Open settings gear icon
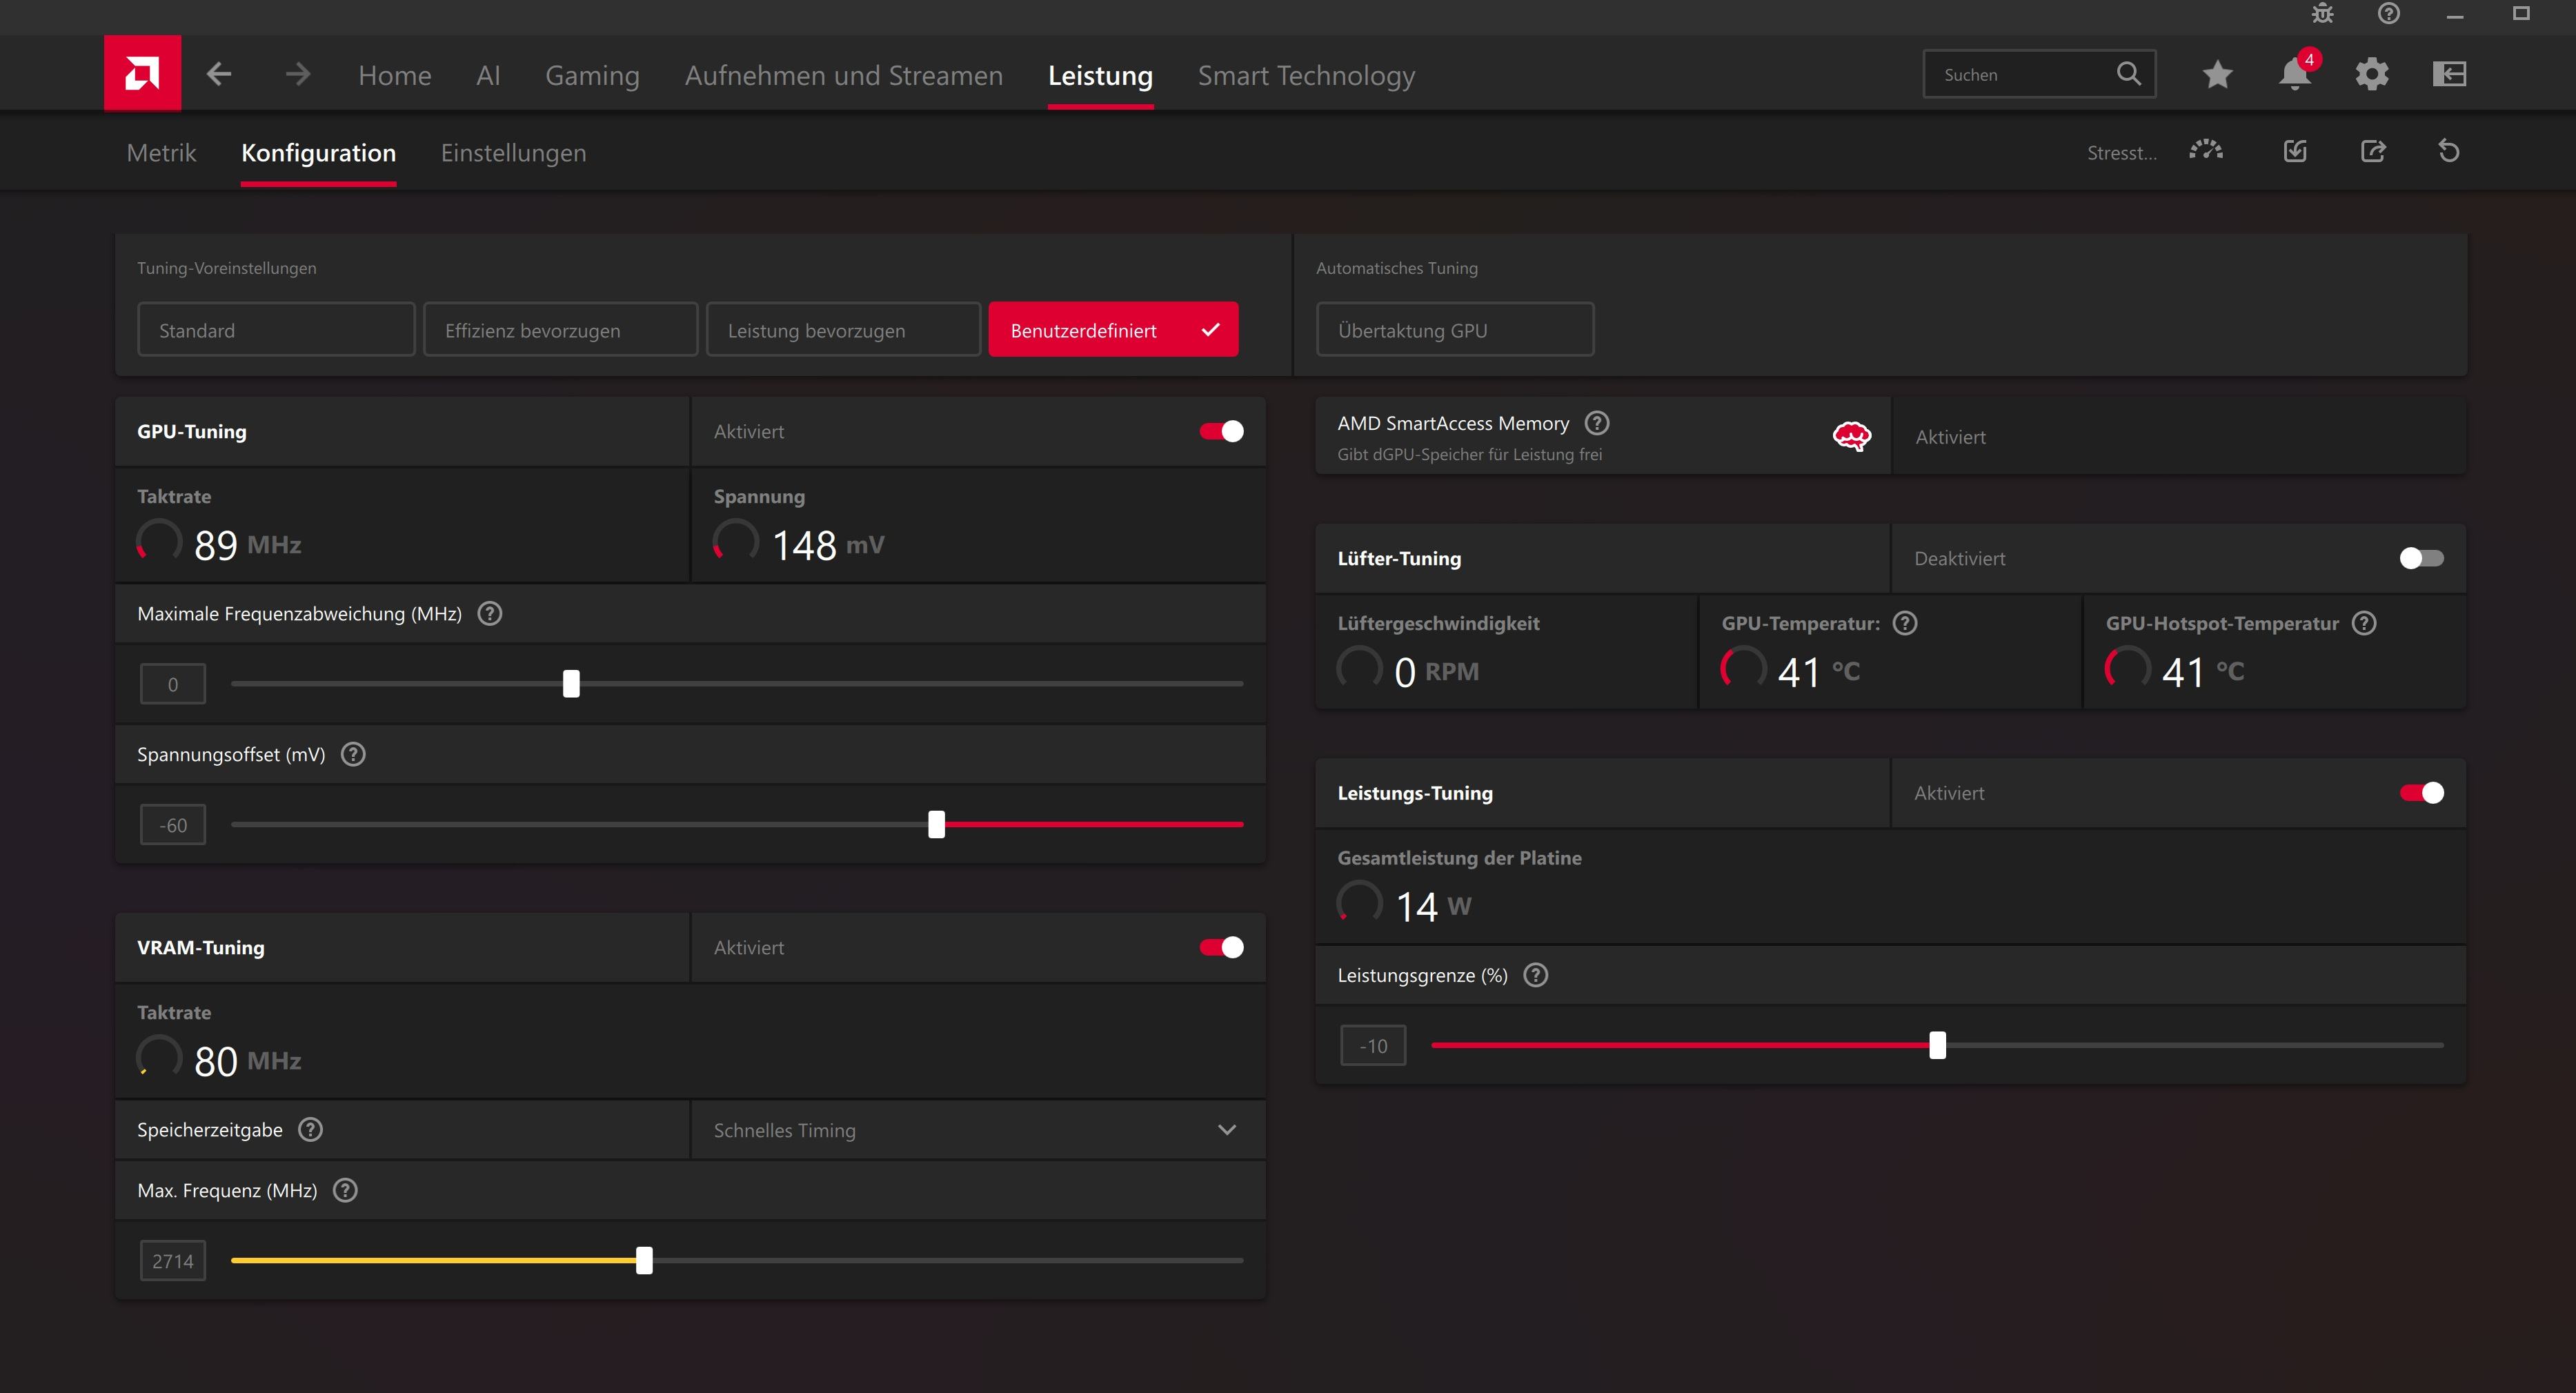Screen dimensions: 2576x1393 click(2371, 74)
